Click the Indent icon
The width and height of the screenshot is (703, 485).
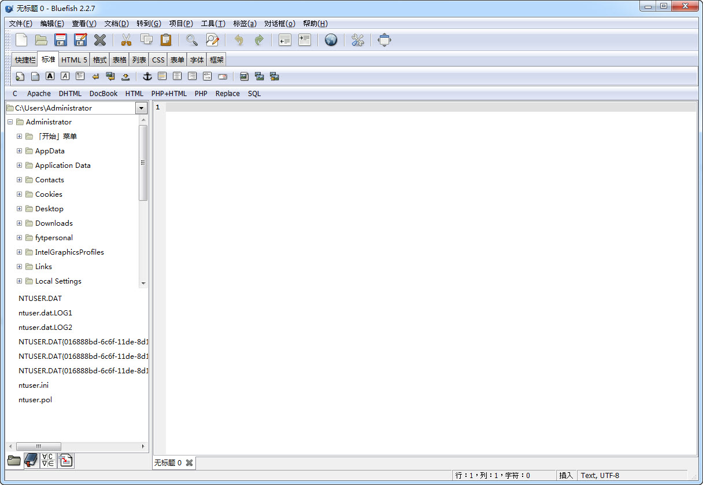(x=305, y=40)
